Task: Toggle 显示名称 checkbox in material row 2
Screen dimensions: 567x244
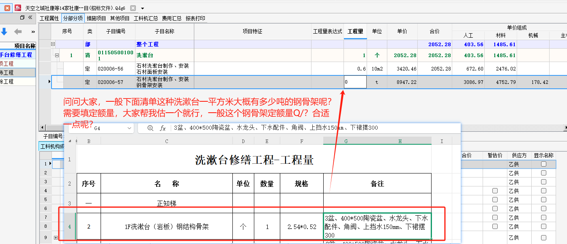Action: pos(543,173)
